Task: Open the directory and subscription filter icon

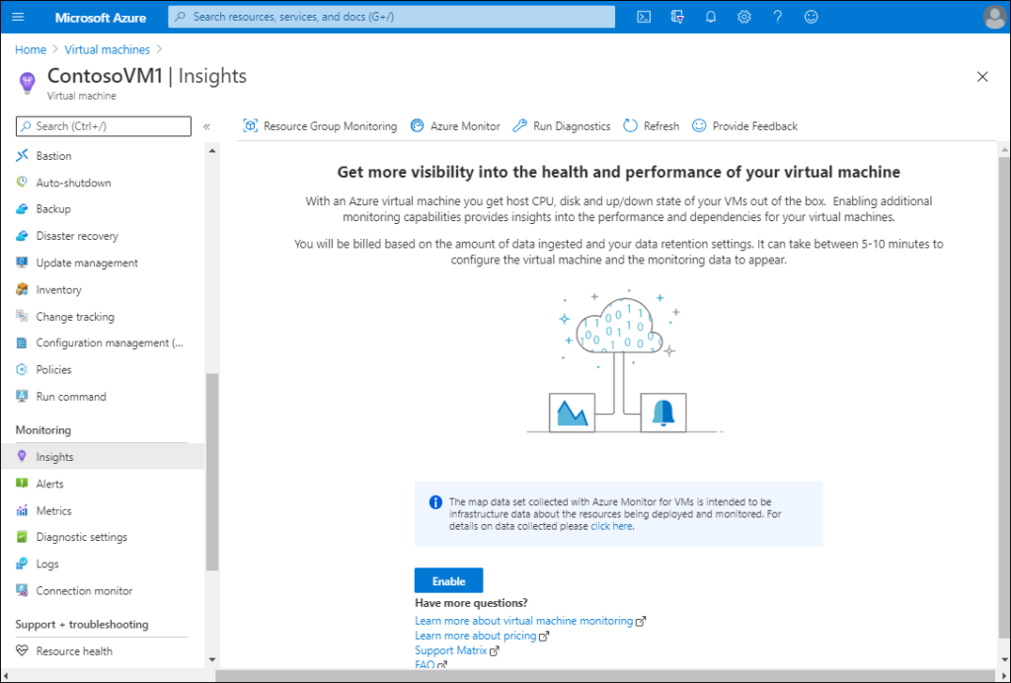Action: [x=677, y=17]
